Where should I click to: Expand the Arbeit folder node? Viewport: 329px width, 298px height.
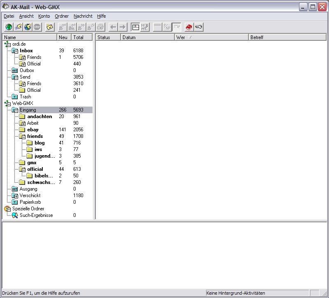(x=23, y=124)
